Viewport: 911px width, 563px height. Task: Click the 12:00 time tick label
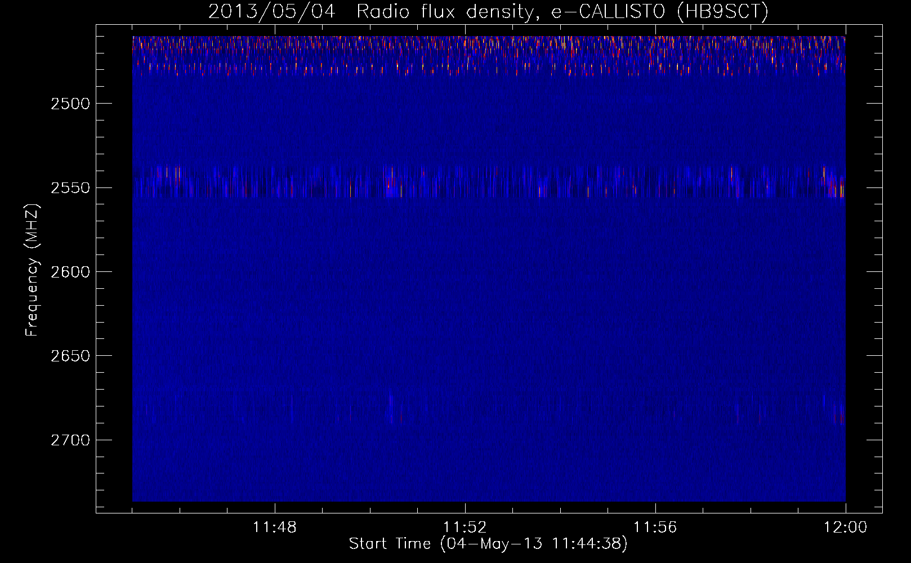point(846,528)
